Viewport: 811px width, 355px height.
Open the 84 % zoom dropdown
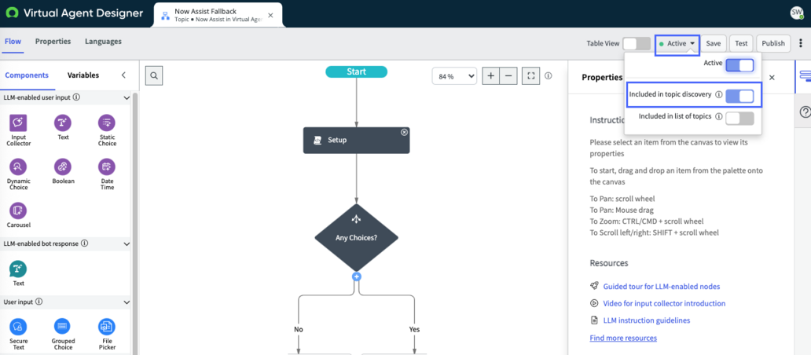tap(454, 76)
